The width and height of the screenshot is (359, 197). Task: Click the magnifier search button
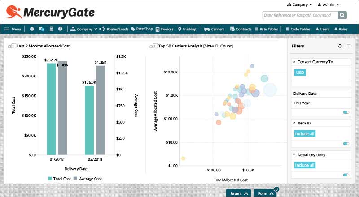[x=342, y=15]
